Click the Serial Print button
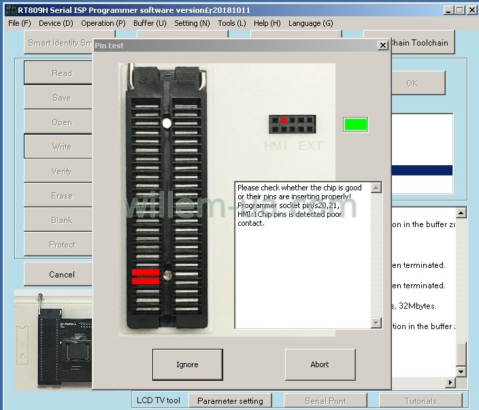 pos(325,400)
